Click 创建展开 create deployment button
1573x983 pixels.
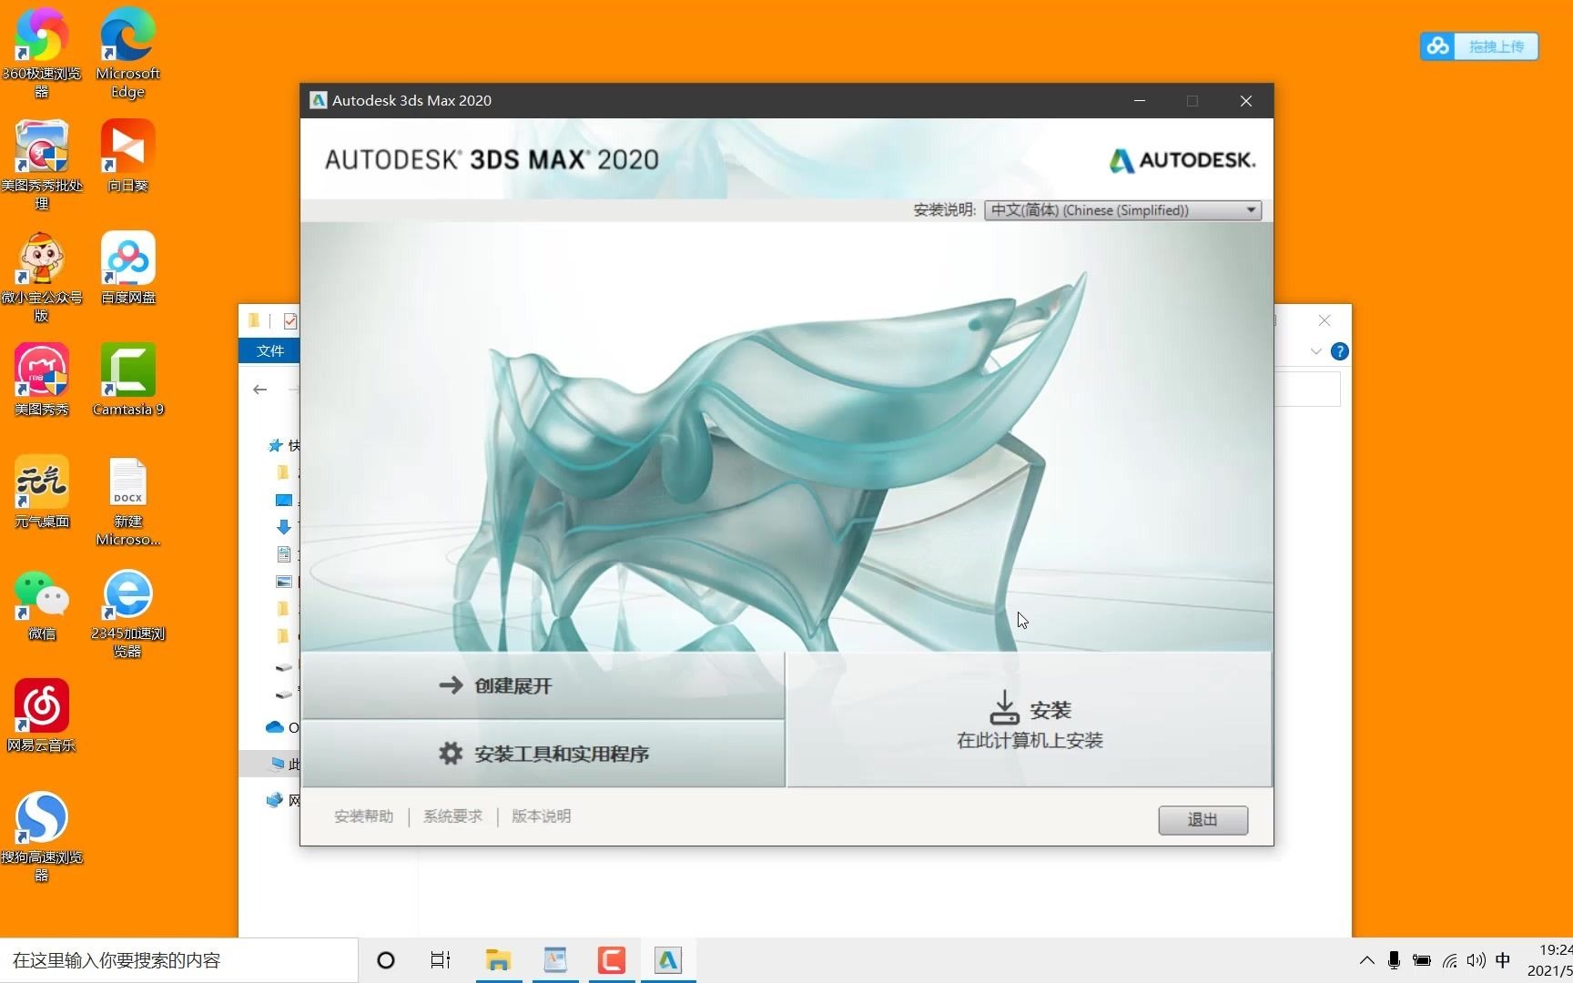click(x=543, y=685)
